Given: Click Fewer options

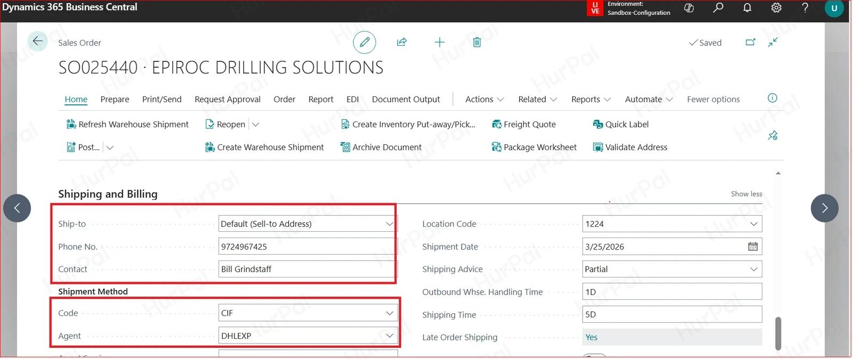Looking at the screenshot, I should pyautogui.click(x=713, y=99).
